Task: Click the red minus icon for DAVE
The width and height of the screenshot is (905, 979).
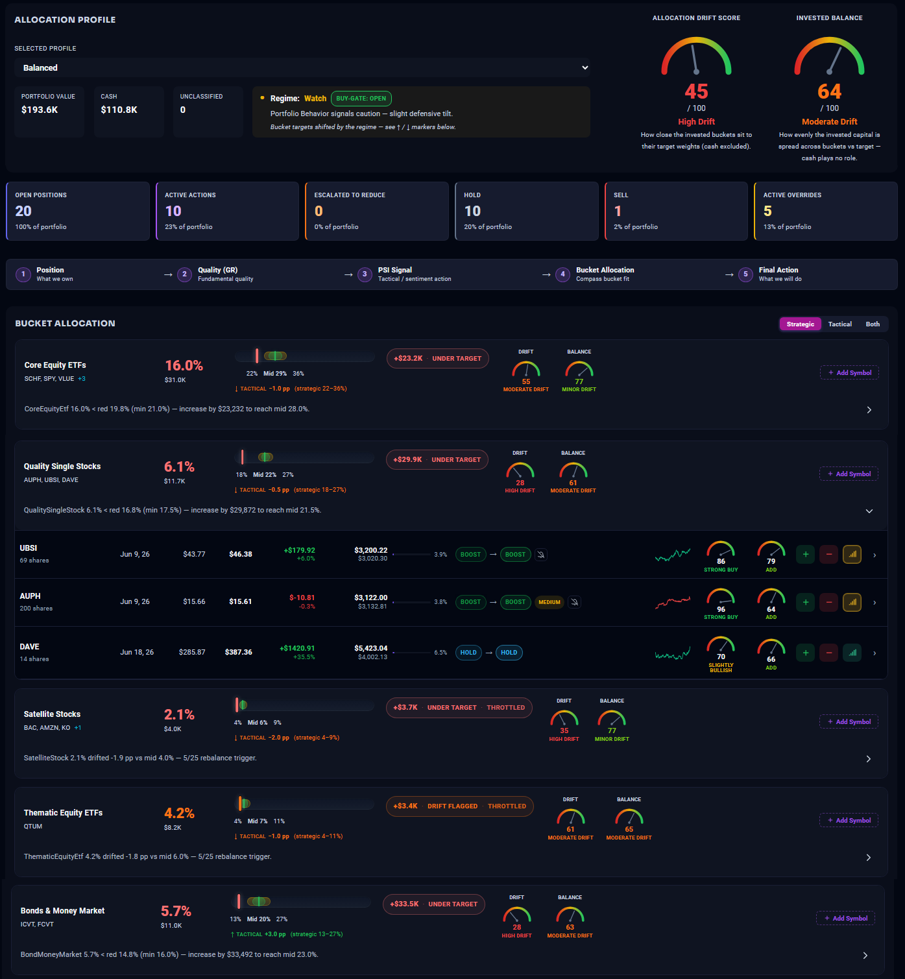Action: pos(828,653)
